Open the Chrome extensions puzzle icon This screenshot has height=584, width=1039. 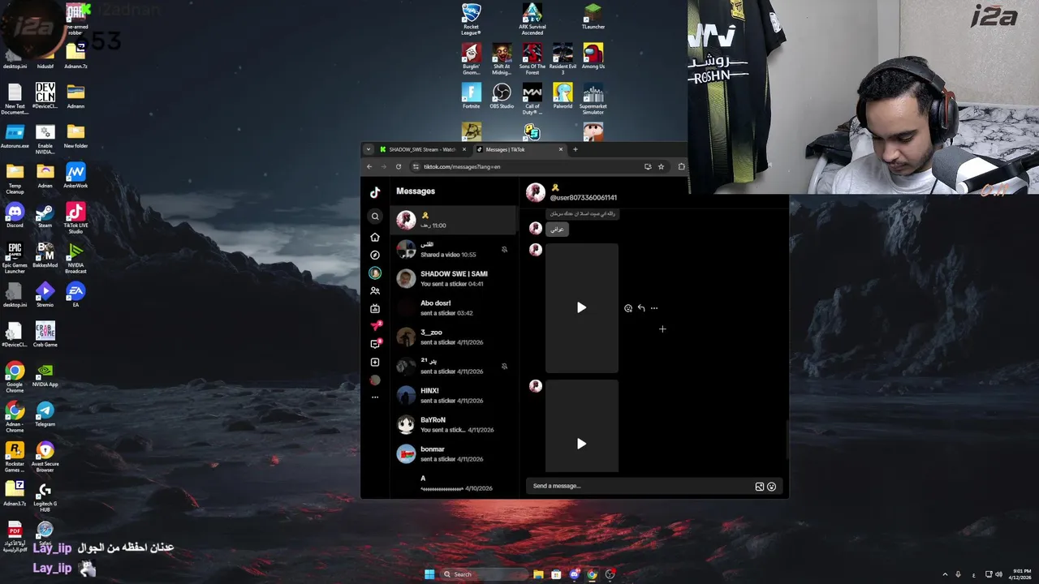click(x=681, y=166)
